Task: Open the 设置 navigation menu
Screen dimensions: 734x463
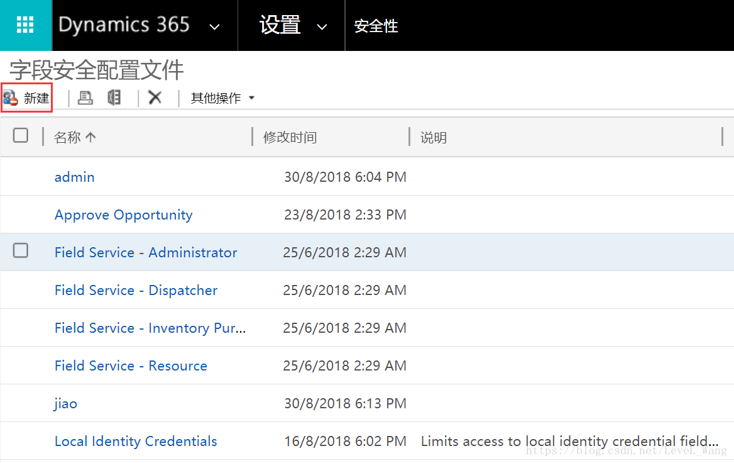Action: click(x=280, y=25)
